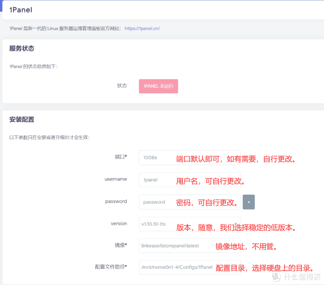Viewport: 324px width, 285px height.
Task: Click the username field label
Action: coord(116,179)
